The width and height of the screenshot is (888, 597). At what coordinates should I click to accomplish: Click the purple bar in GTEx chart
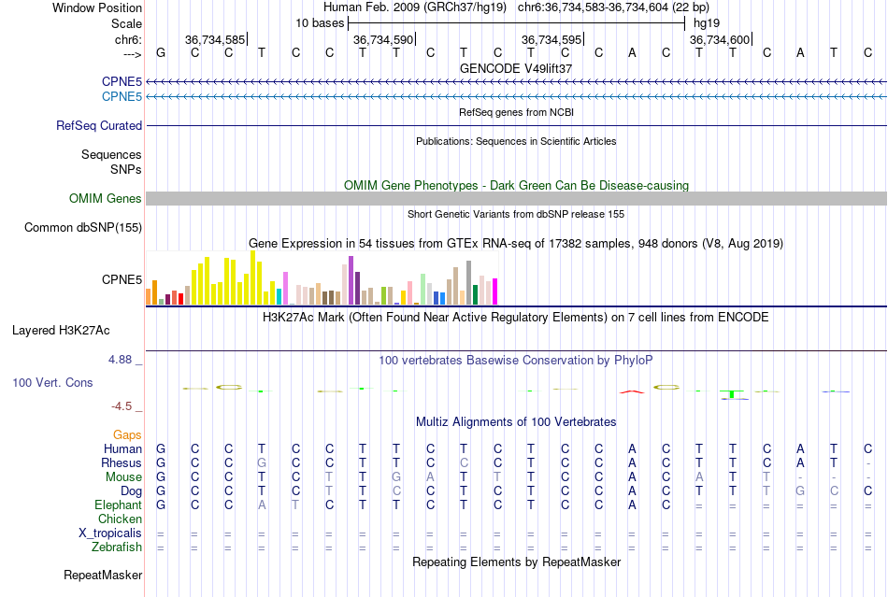[351, 280]
